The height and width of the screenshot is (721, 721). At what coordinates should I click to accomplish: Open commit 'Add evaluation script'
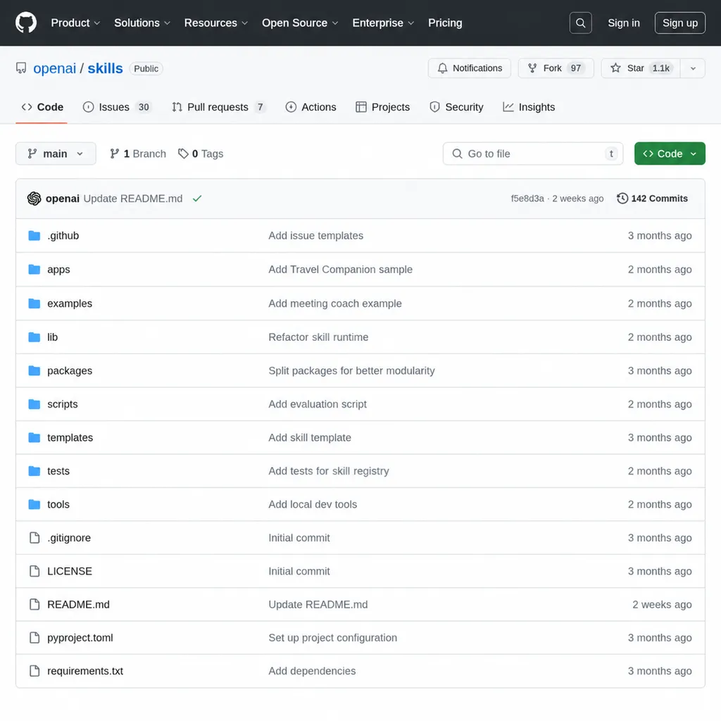(318, 404)
